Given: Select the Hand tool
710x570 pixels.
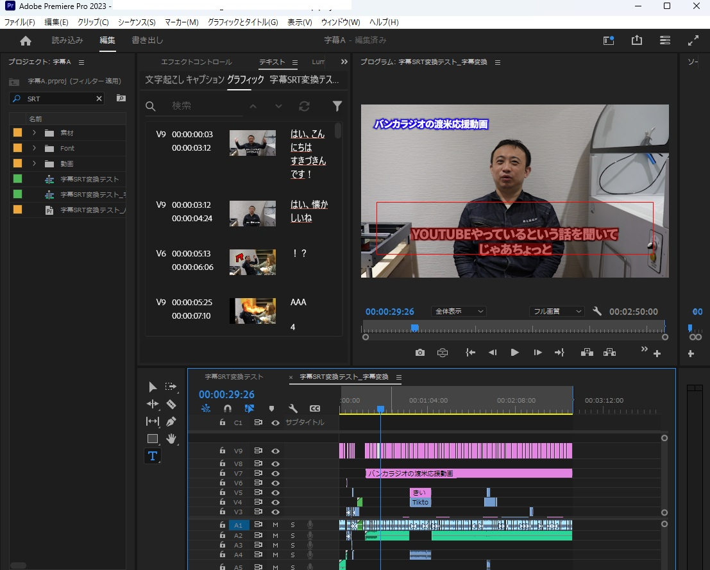Looking at the screenshot, I should 171,439.
